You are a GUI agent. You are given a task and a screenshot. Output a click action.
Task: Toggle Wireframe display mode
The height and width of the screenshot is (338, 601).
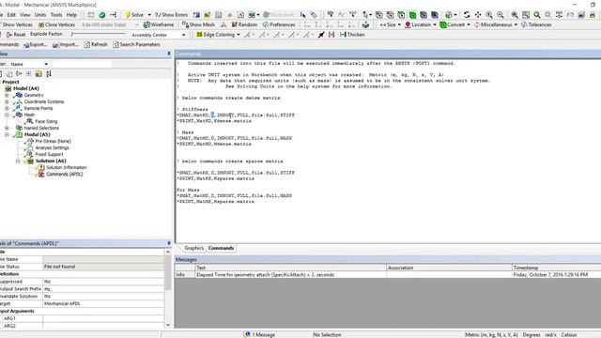(159, 24)
